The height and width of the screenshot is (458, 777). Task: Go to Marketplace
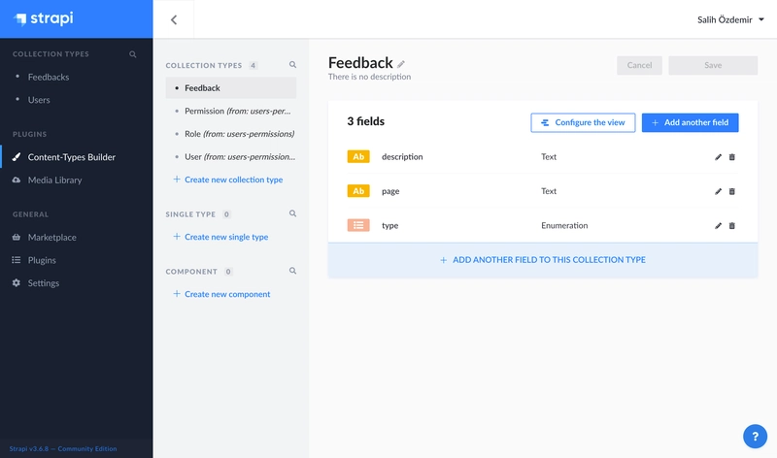click(52, 237)
